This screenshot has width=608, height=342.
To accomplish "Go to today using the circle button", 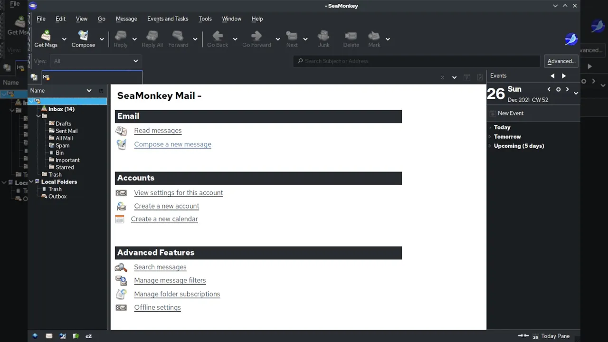I will click(x=558, y=89).
